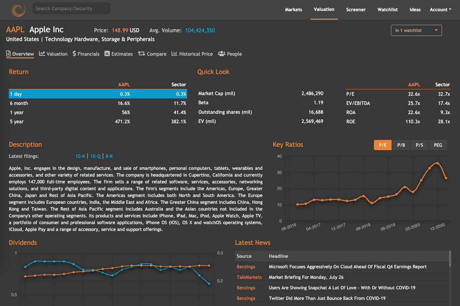The image size is (460, 306).
Task: Select the P/S key ratio toggle
Action: click(x=420, y=145)
